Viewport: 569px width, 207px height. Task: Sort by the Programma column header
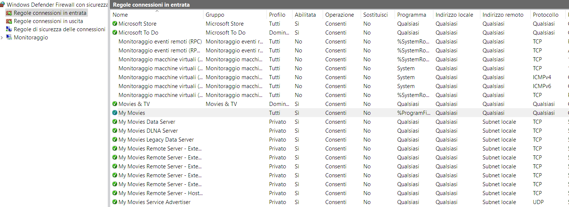(414, 15)
